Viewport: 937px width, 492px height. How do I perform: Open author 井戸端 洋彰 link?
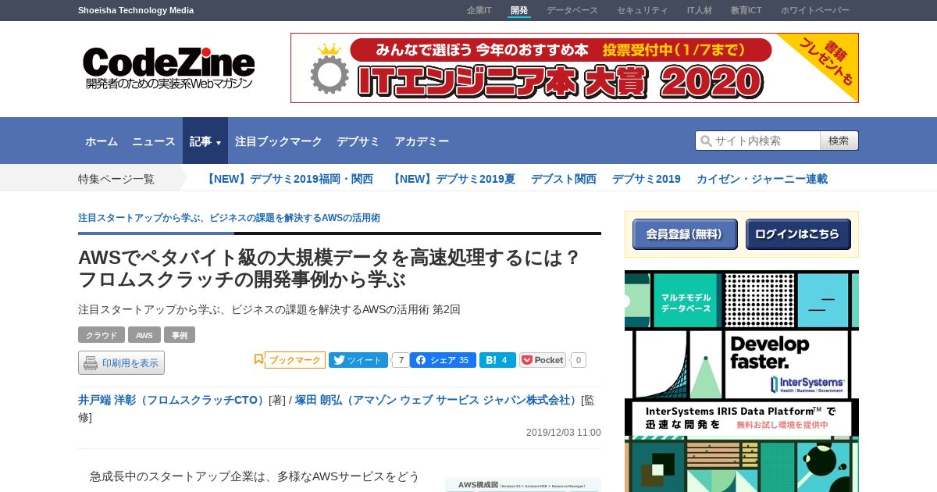173,400
